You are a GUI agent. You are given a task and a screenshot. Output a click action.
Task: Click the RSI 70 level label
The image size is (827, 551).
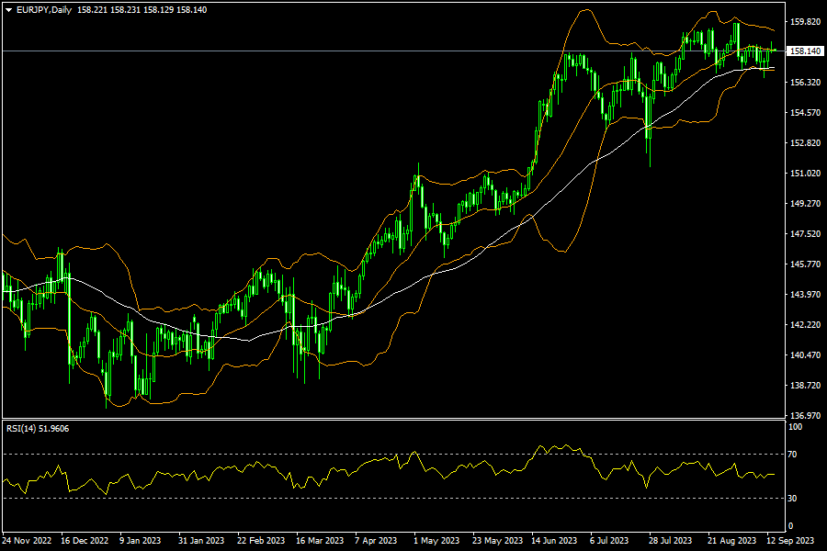[792, 454]
